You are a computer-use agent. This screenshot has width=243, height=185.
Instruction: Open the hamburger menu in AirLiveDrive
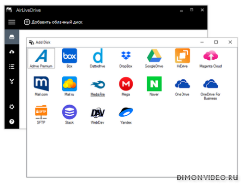tap(12, 22)
